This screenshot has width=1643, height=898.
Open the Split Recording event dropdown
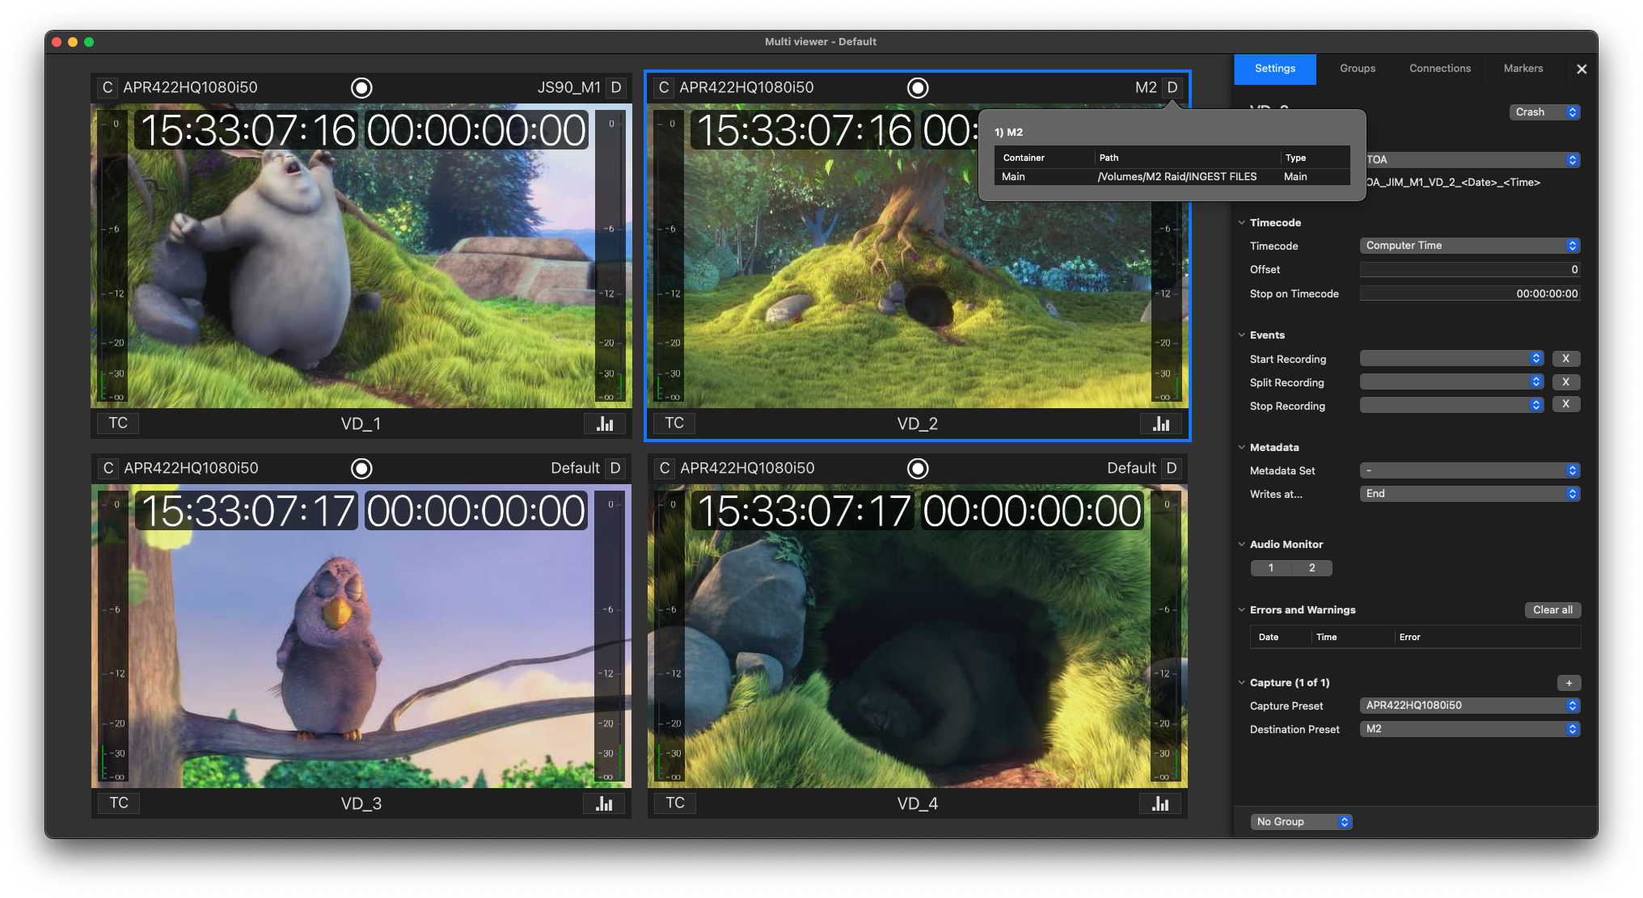[x=1451, y=382]
